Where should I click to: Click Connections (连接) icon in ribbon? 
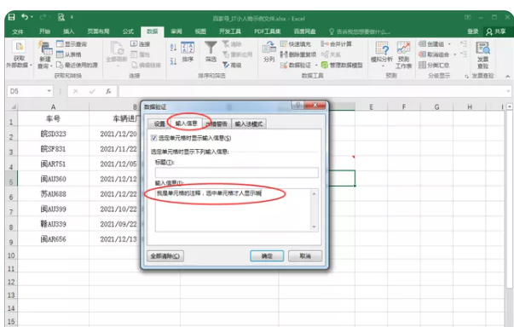coord(134,44)
